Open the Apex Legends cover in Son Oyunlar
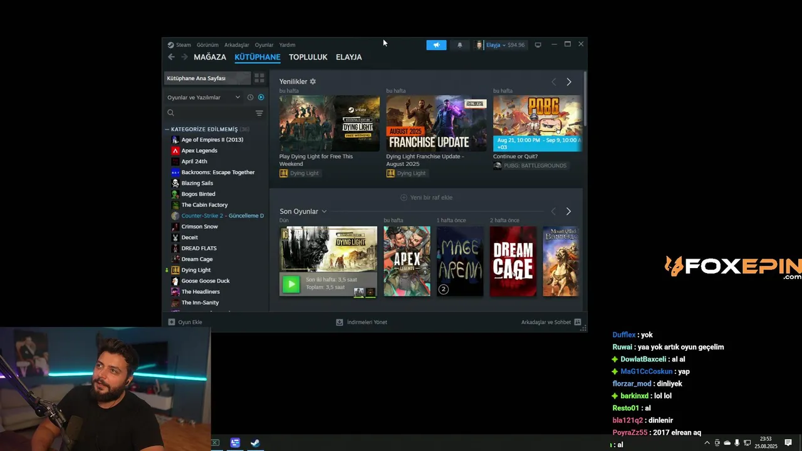Screen dimensions: 802x451 pos(407,261)
